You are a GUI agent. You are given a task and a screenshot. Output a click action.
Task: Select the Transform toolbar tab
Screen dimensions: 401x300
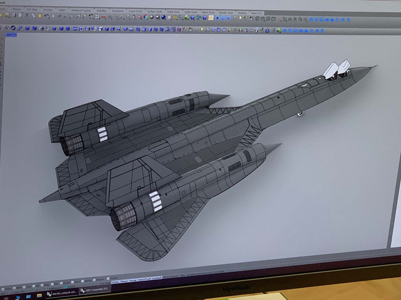pyautogui.click(x=117, y=11)
